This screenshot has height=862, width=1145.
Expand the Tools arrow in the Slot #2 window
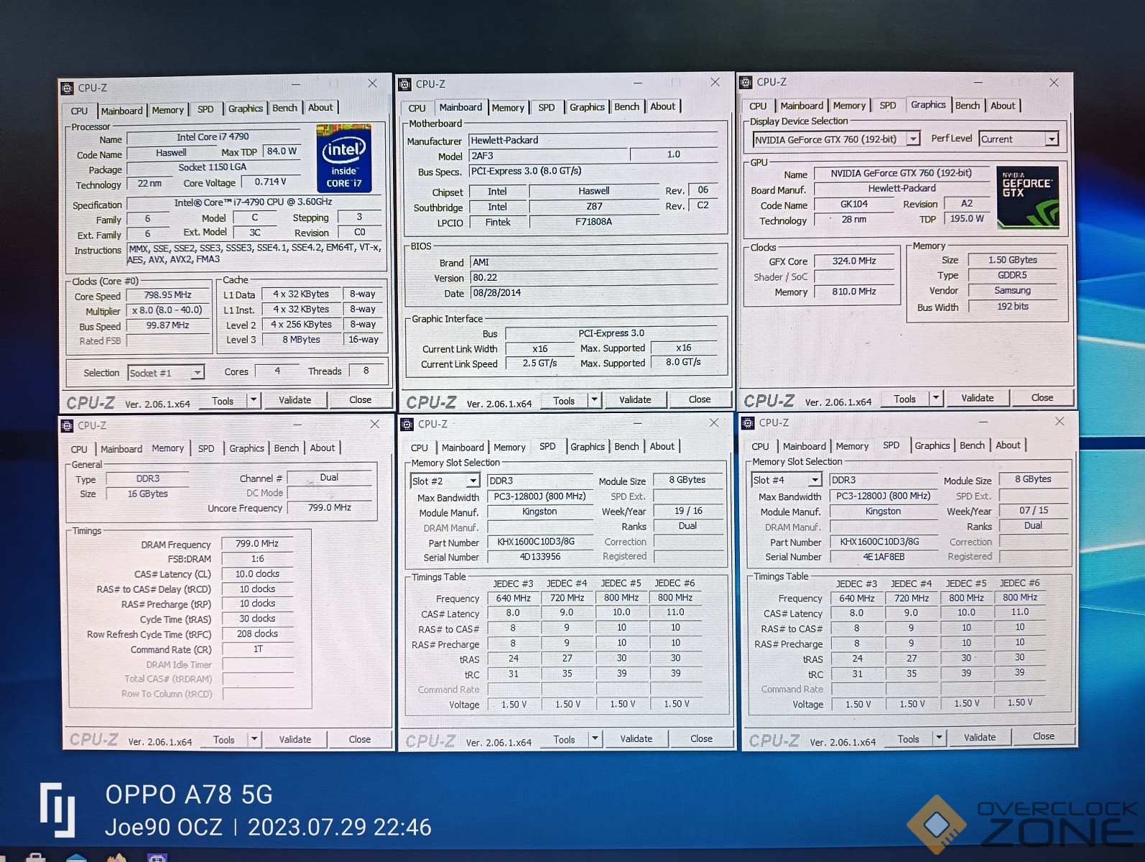(x=595, y=738)
